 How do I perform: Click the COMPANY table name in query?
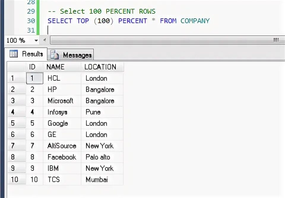pyautogui.click(x=195, y=21)
